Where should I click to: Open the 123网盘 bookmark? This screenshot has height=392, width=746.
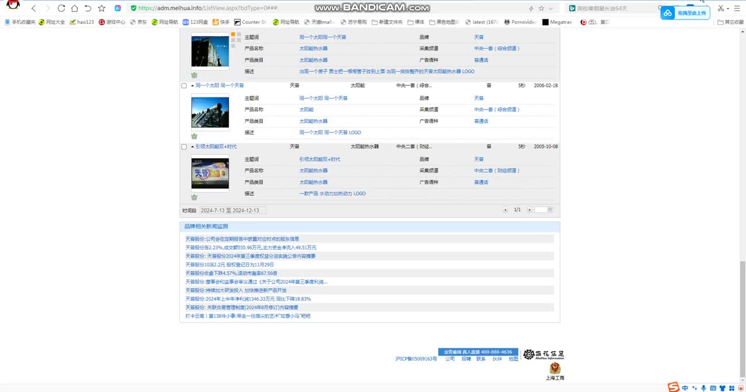pos(195,22)
